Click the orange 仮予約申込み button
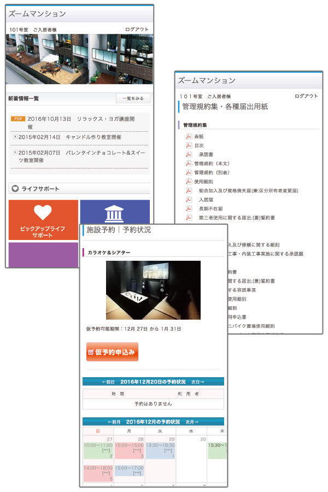 112,352
